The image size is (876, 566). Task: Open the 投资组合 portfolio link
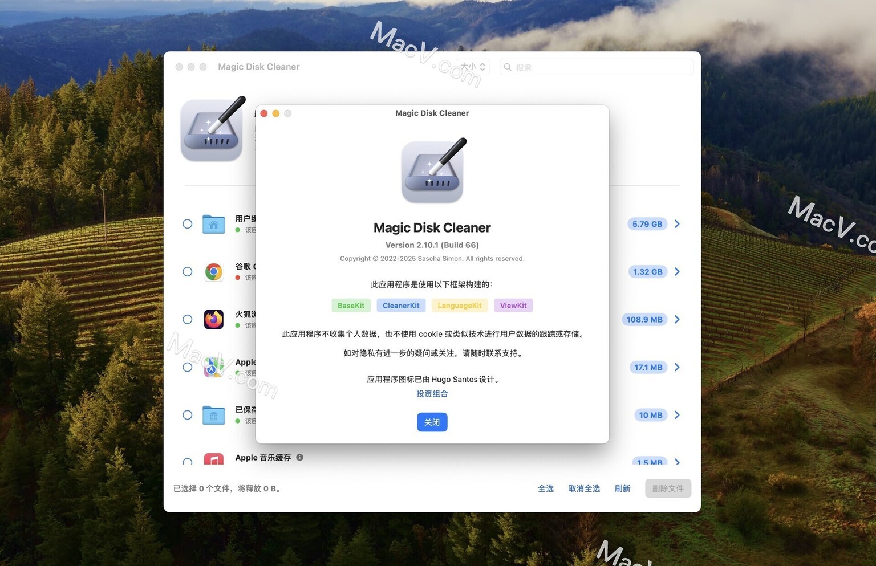[x=432, y=394]
